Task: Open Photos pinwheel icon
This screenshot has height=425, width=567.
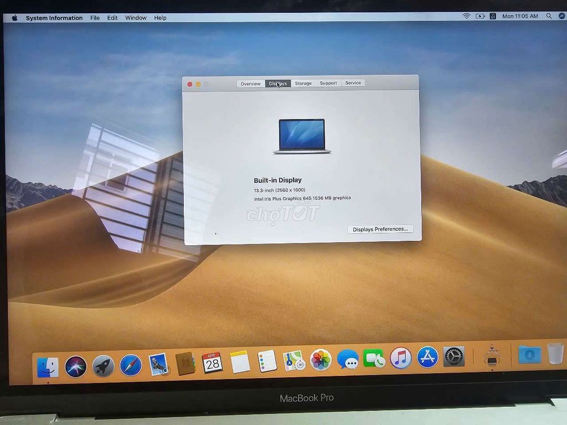Action: point(321,360)
